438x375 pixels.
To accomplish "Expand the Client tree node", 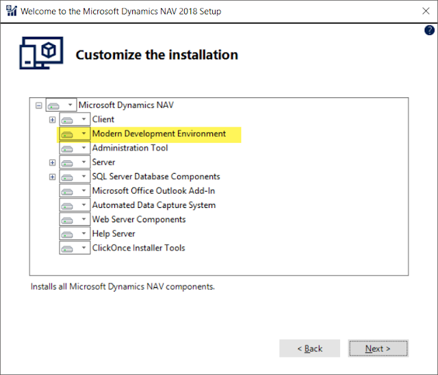I will coord(52,120).
